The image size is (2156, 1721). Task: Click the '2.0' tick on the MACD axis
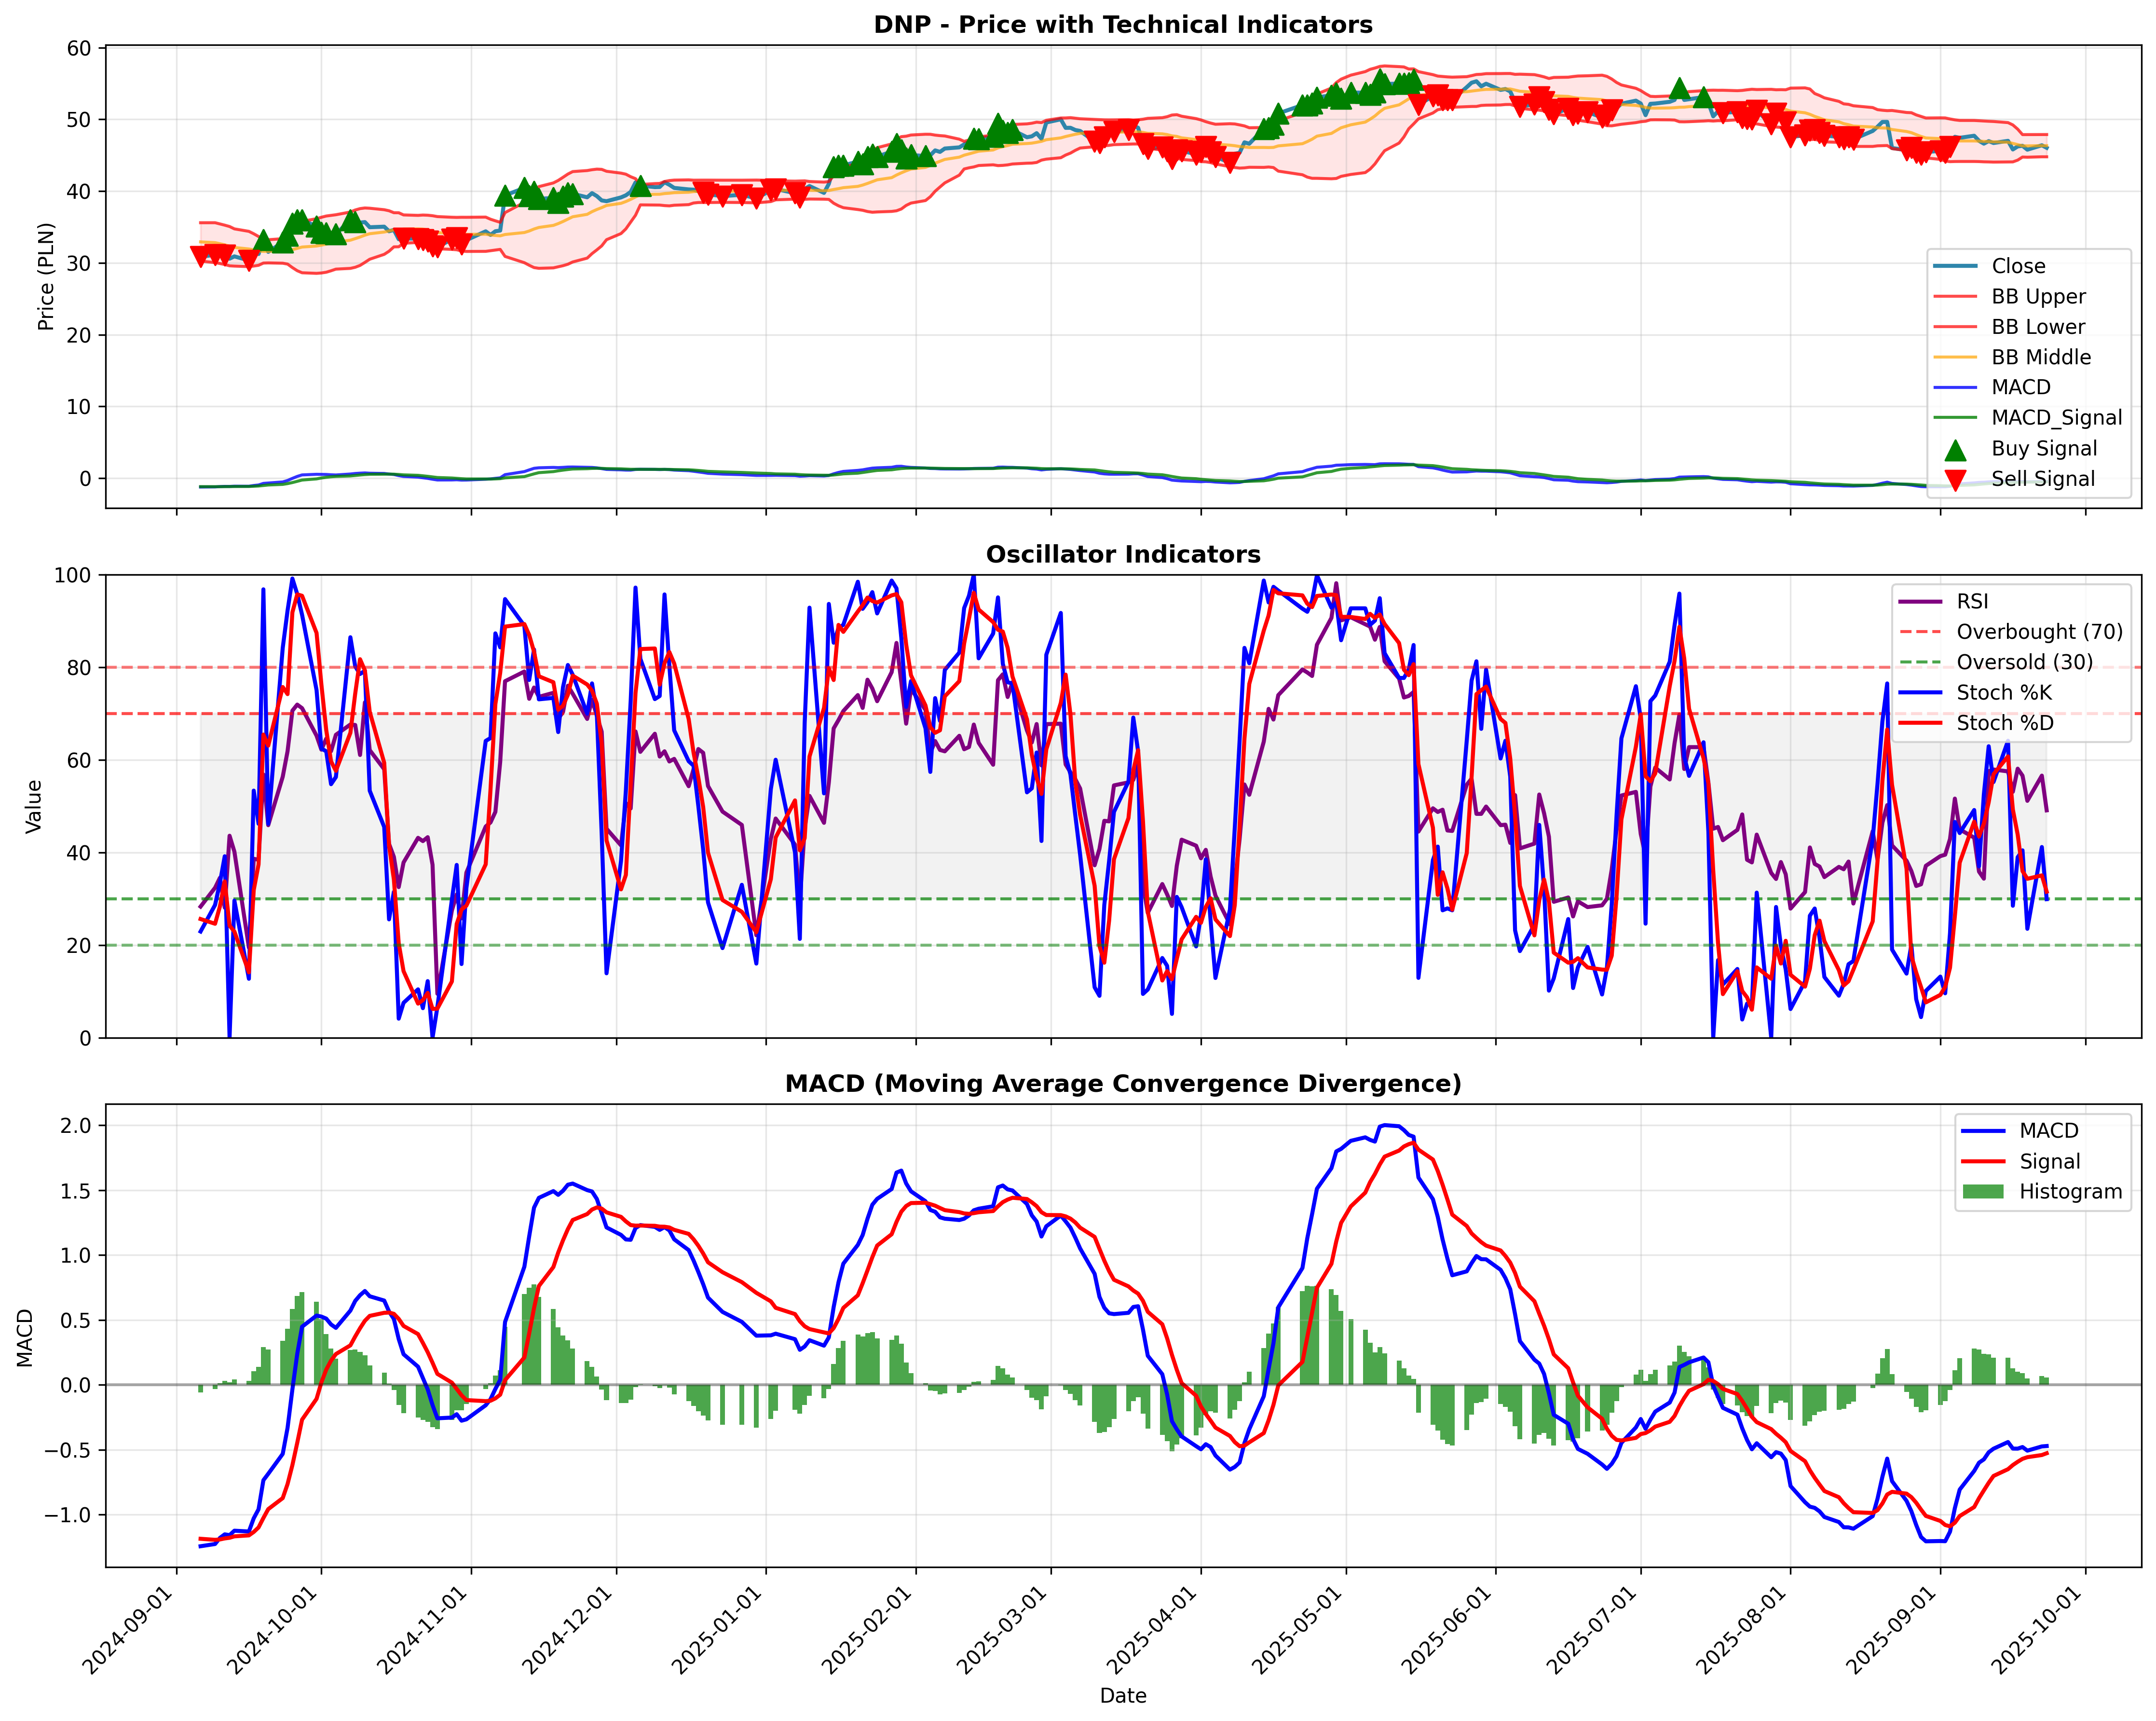(x=76, y=1126)
